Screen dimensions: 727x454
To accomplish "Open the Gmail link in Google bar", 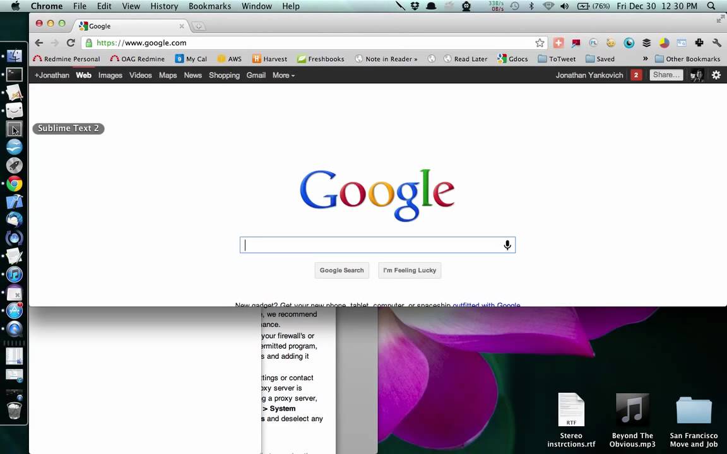I will (x=256, y=75).
